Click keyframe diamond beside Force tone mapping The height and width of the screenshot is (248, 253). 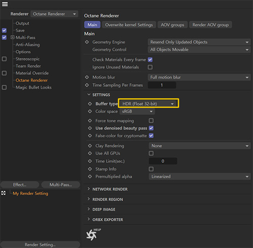click(90, 120)
